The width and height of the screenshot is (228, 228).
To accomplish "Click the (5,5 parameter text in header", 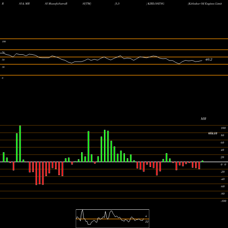I will tap(117, 4).
